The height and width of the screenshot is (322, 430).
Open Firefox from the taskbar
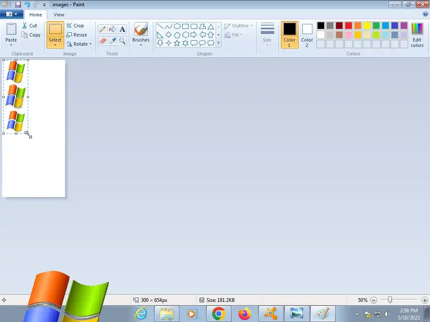[244, 314]
